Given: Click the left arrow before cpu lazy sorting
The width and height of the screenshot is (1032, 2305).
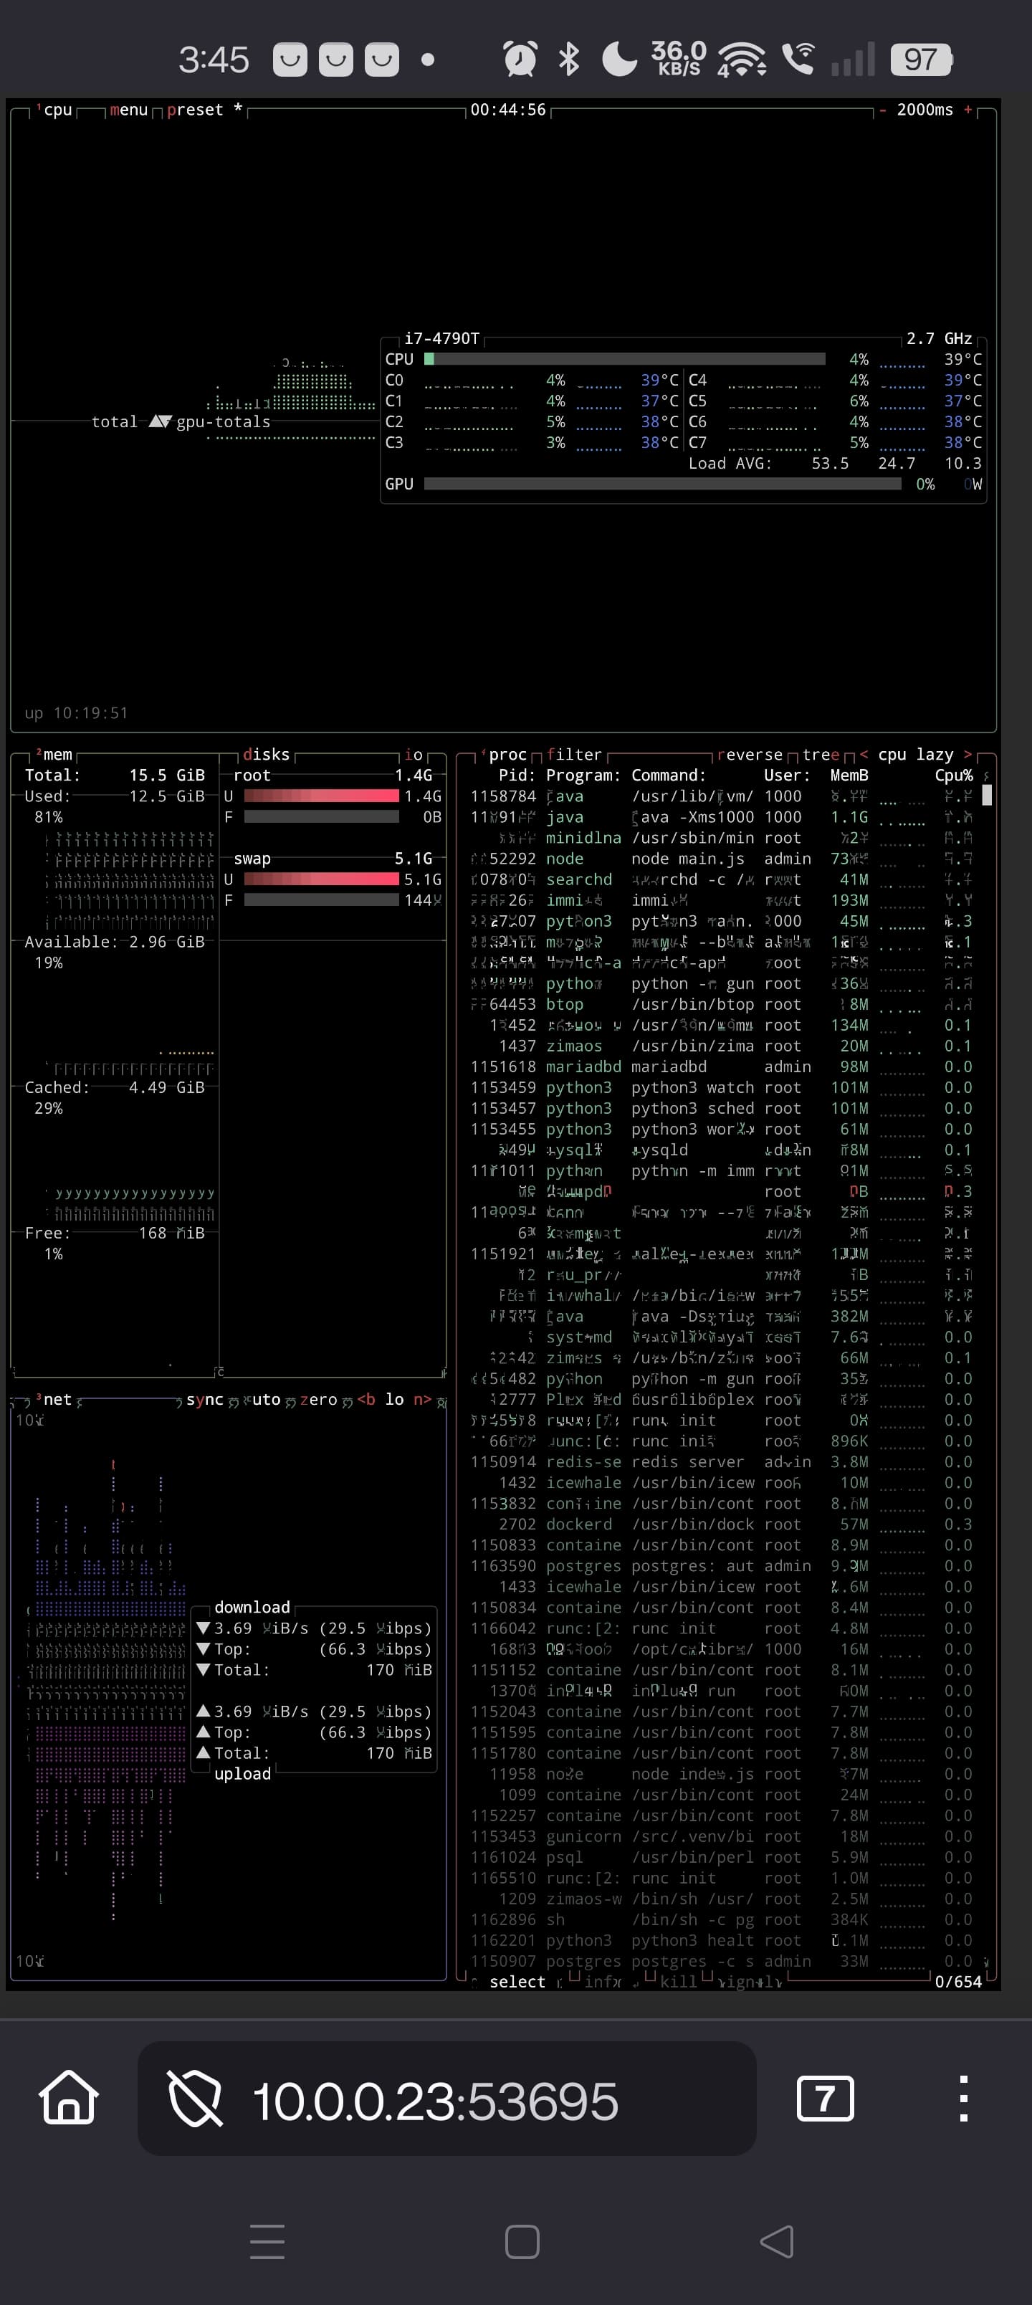Looking at the screenshot, I should click(864, 754).
